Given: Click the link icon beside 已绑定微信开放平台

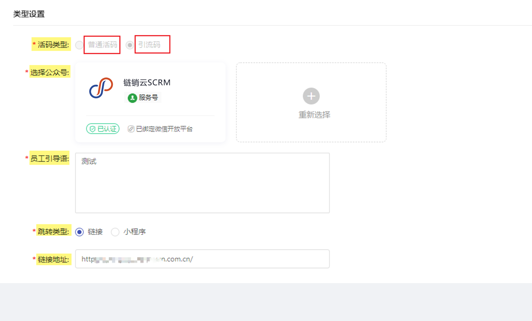Looking at the screenshot, I should click(x=131, y=129).
